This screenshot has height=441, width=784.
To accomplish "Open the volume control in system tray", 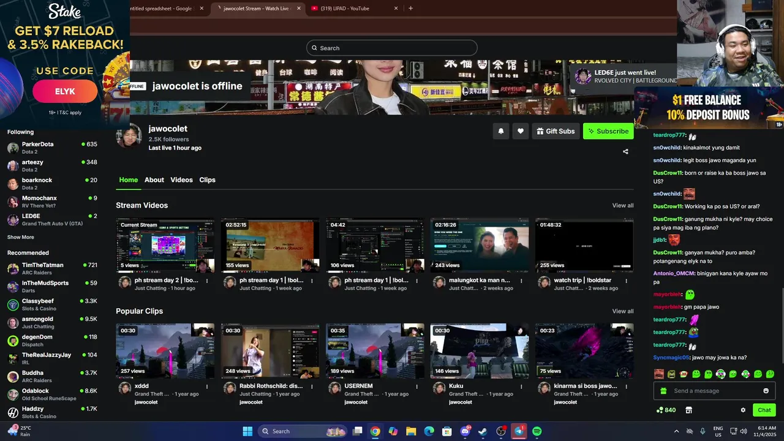I will [743, 431].
